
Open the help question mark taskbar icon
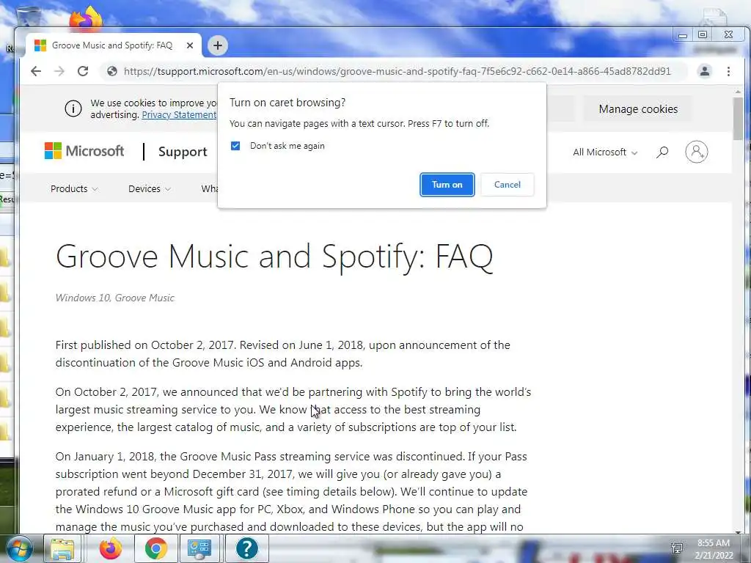(x=246, y=548)
